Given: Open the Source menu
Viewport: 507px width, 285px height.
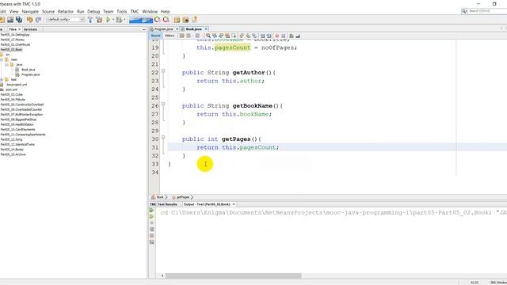Looking at the screenshot, I should point(48,12).
